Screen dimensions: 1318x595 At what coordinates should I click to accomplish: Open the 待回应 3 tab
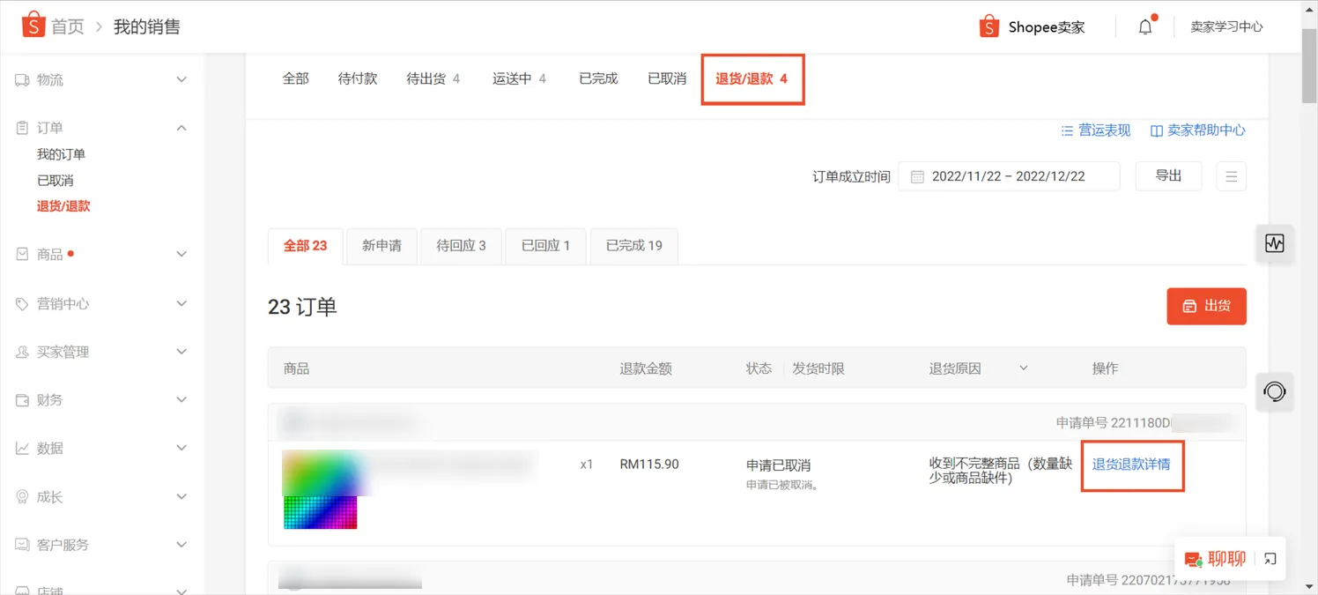pos(460,245)
